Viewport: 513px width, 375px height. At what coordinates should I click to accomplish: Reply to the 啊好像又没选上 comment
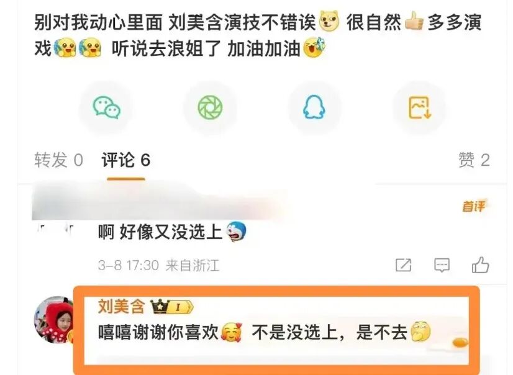[x=442, y=265]
